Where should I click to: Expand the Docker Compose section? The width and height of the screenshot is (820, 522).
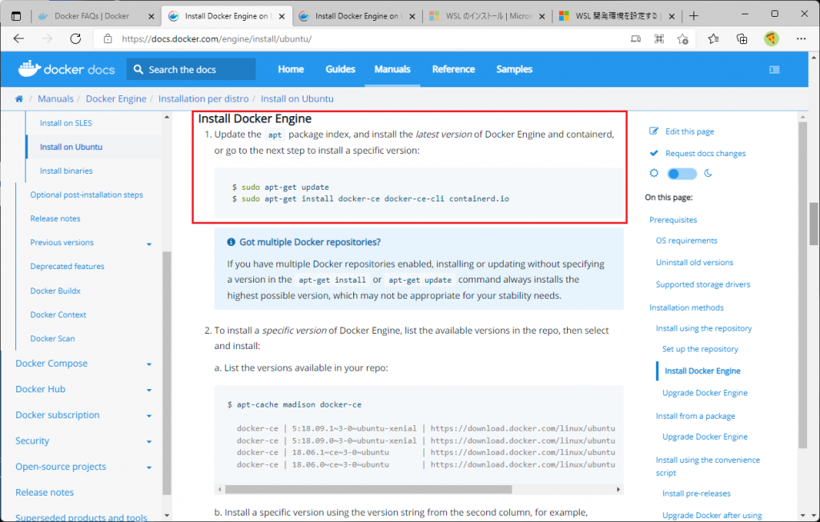(x=149, y=364)
